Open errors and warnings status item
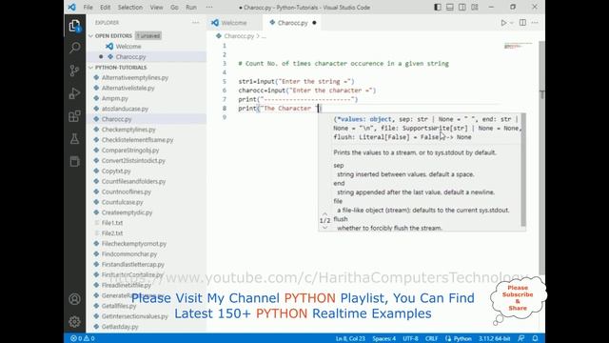Viewport: 609px width, 343px height. 83,338
